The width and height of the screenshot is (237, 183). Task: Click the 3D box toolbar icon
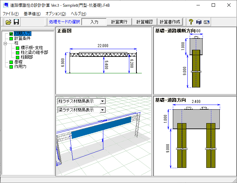pyautogui.click(x=199, y=22)
